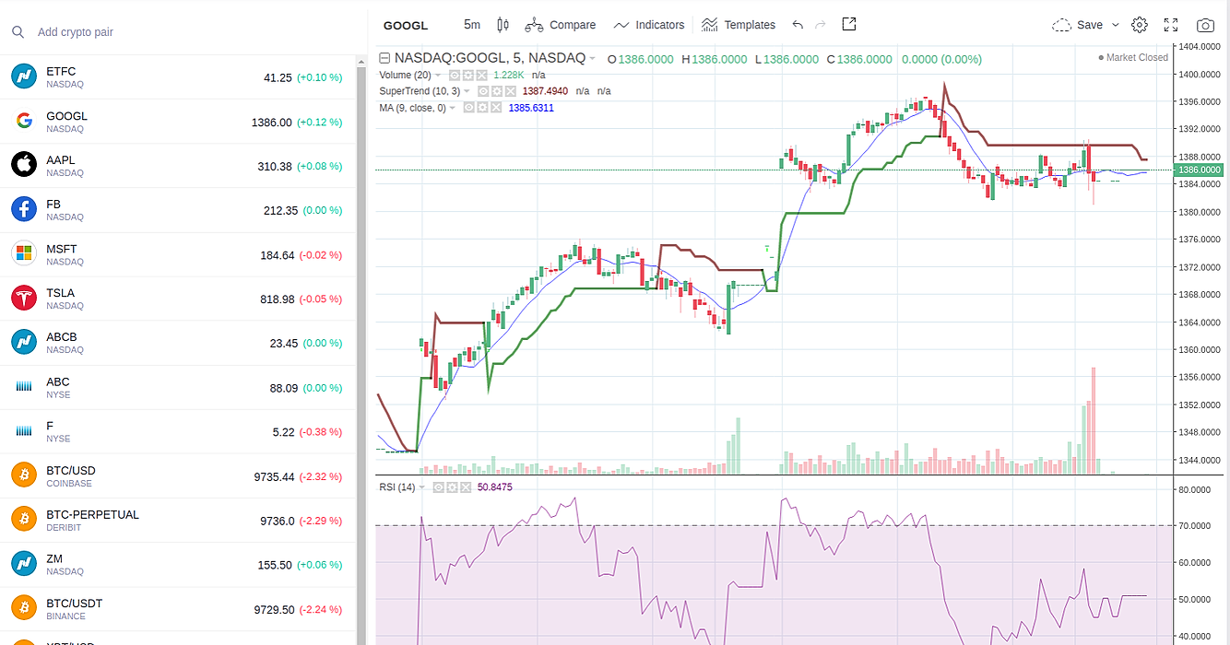Open MA indicator settings icon
1230x645 pixels.
click(x=482, y=108)
